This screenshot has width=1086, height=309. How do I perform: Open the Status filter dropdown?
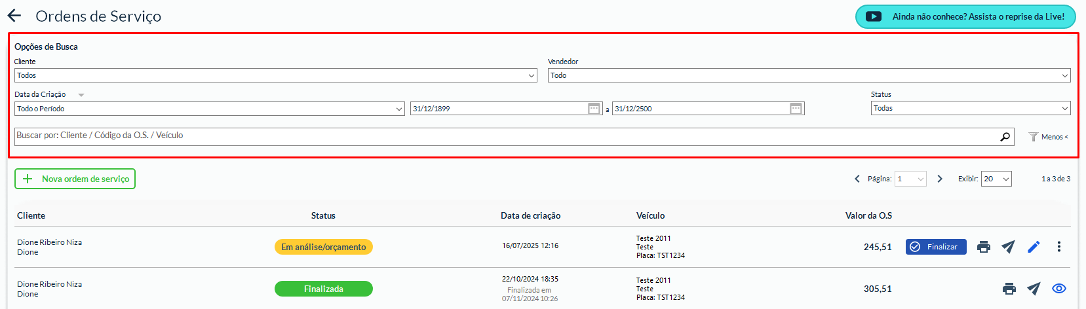pyautogui.click(x=970, y=108)
